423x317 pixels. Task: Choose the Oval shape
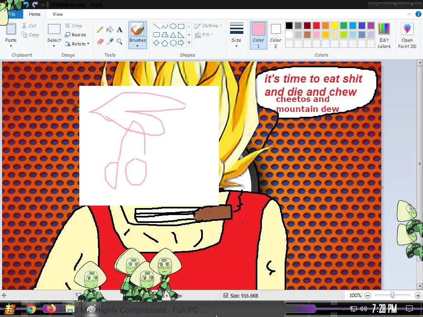point(173,26)
